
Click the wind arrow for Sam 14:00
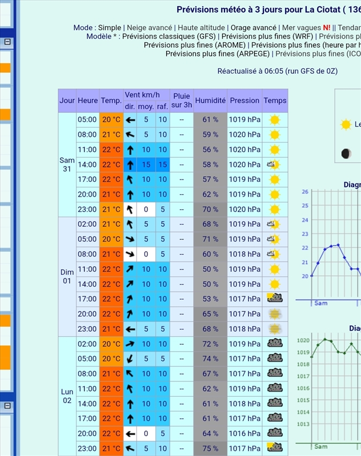130,165
